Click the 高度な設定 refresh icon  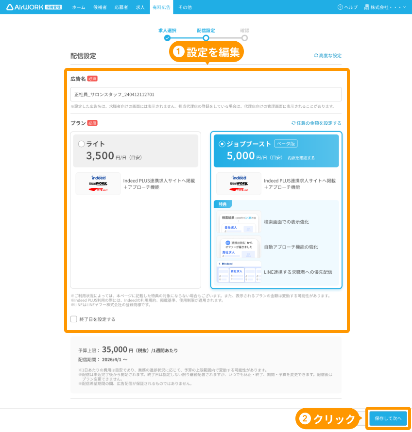pyautogui.click(x=316, y=55)
